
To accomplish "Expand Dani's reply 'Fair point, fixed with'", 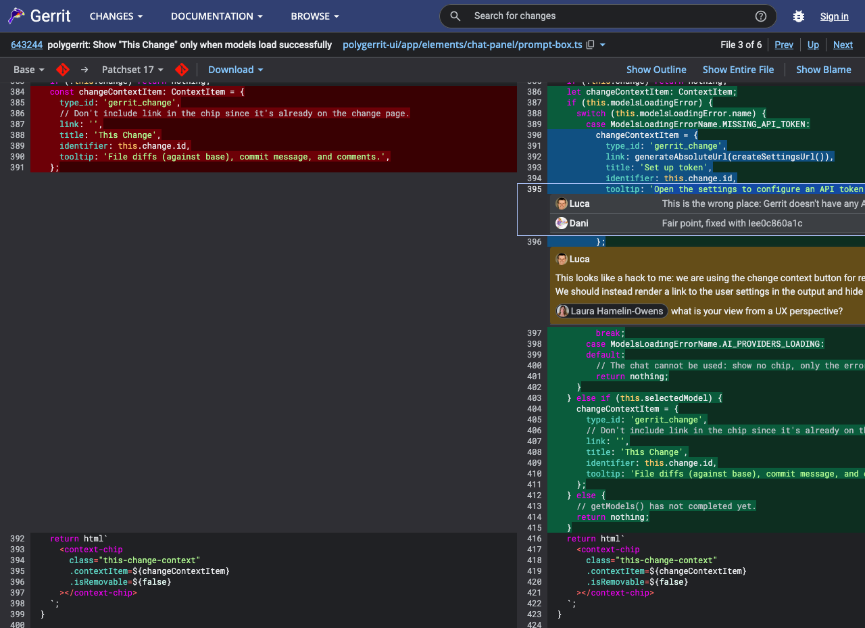I will point(708,223).
